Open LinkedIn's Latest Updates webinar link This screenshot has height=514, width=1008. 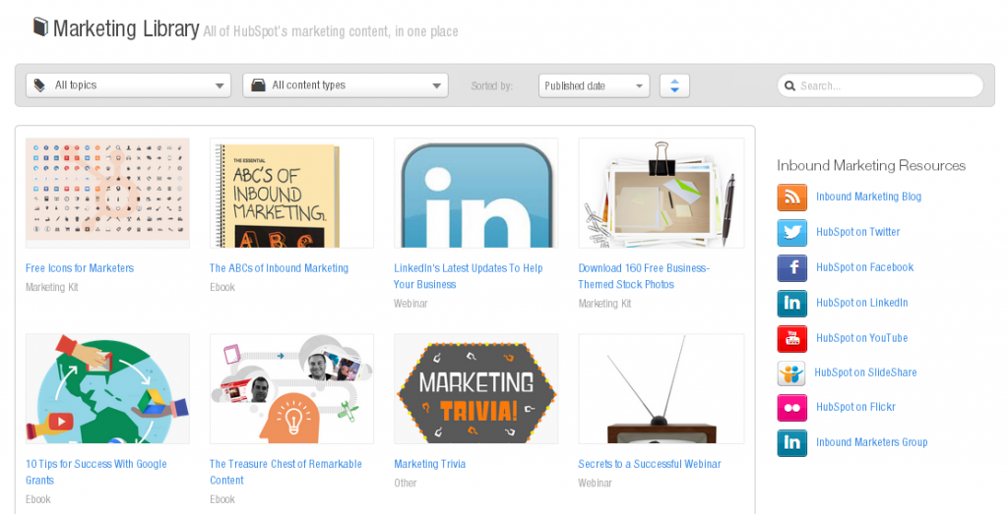tap(468, 276)
